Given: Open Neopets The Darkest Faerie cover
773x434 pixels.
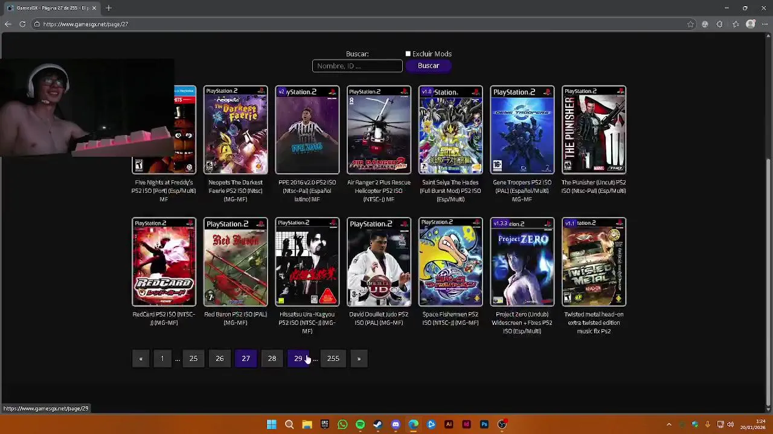Looking at the screenshot, I should pos(236,130).
